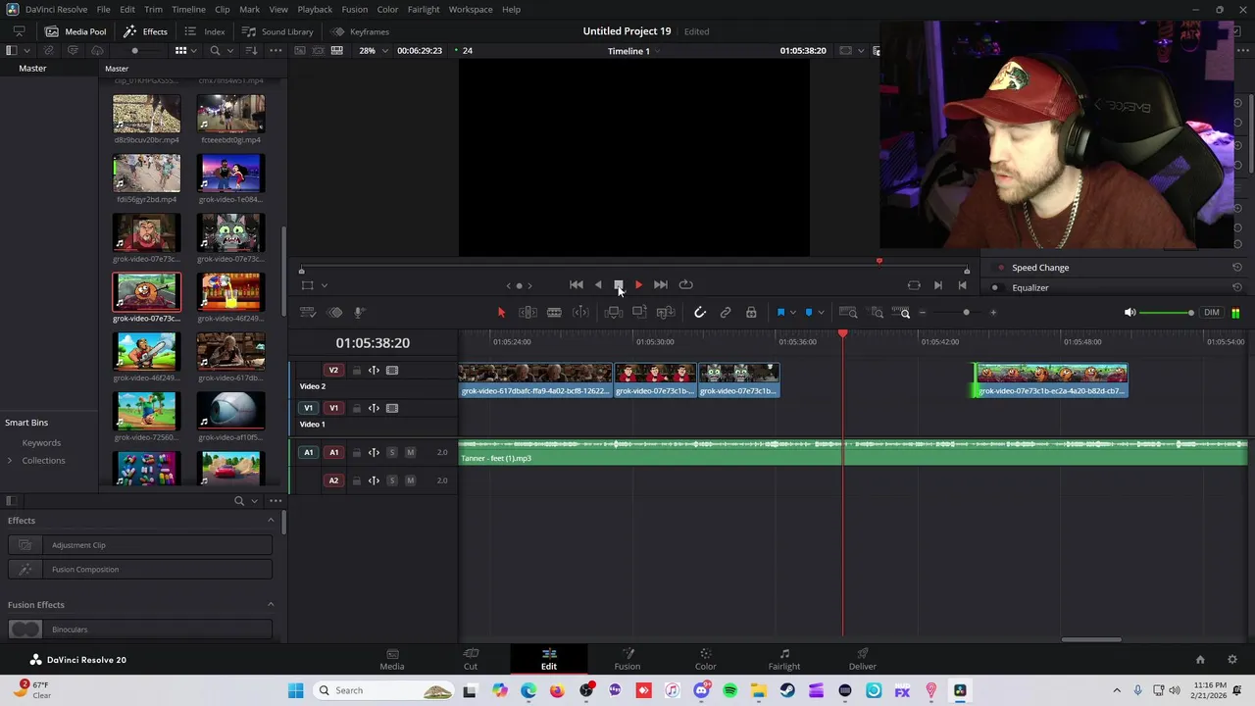
Task: Open the Fusion menu
Action: coord(355,10)
